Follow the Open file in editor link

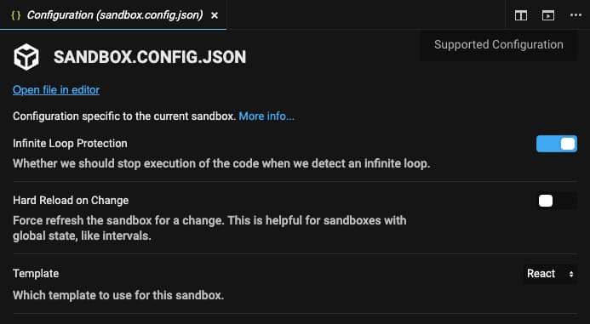coord(56,90)
